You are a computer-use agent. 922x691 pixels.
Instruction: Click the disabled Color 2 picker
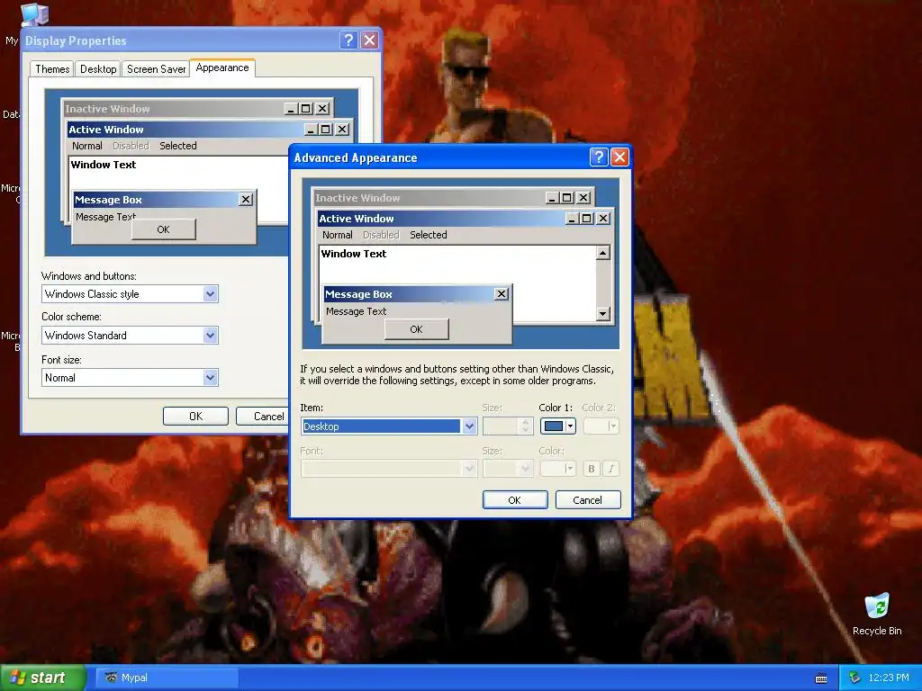click(601, 426)
